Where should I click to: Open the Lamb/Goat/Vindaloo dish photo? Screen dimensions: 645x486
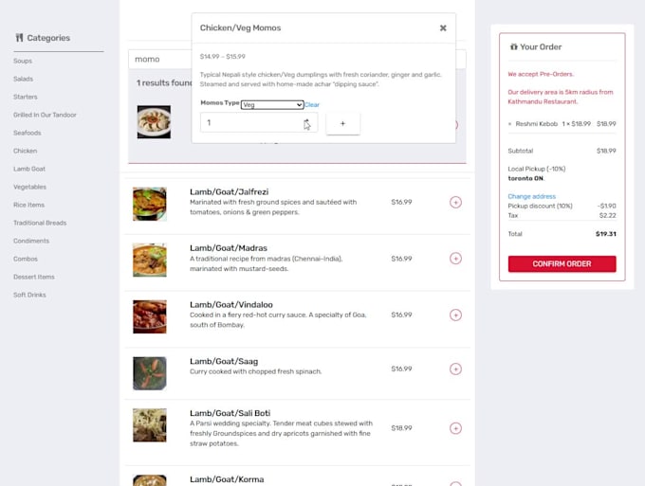(150, 316)
